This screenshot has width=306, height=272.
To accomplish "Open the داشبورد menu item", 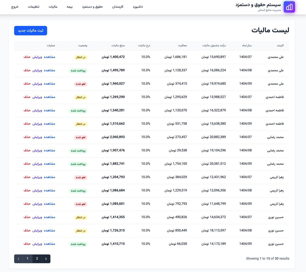I will click(x=138, y=7).
